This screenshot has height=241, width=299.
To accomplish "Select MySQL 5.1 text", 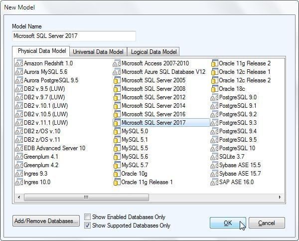I will click(135, 140).
